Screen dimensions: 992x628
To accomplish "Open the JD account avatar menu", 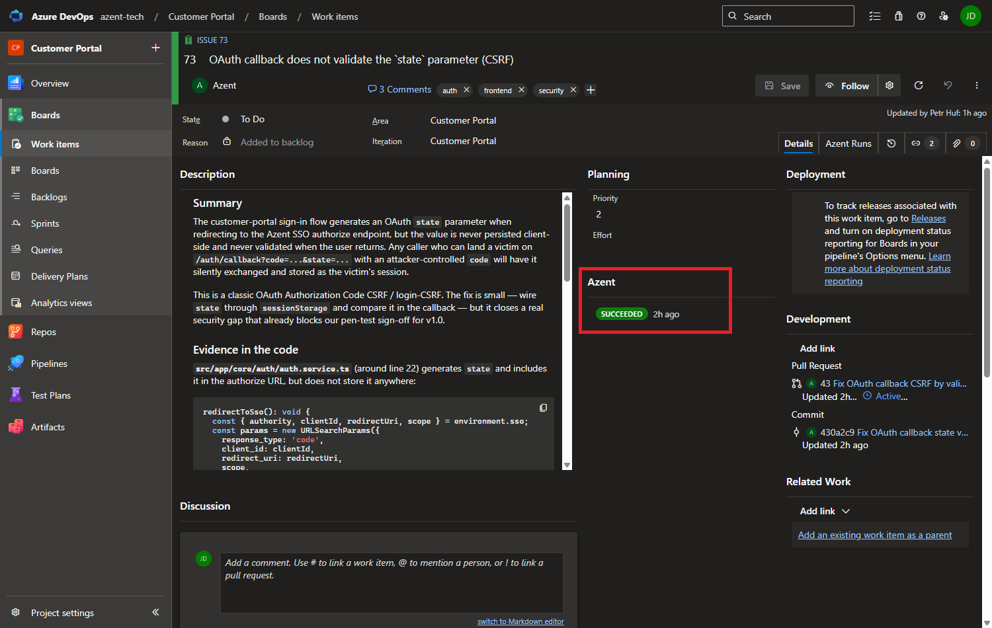I will (x=970, y=16).
